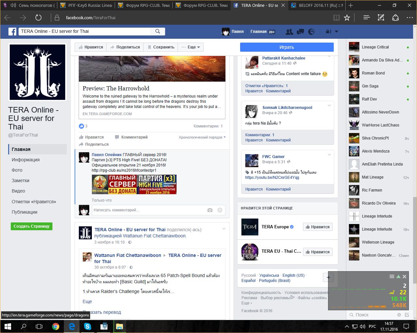Click in Facebook search field

[x=84, y=31]
